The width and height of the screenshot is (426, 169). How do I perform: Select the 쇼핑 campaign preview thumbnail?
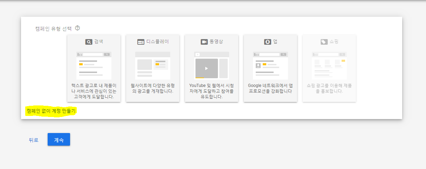(x=329, y=66)
